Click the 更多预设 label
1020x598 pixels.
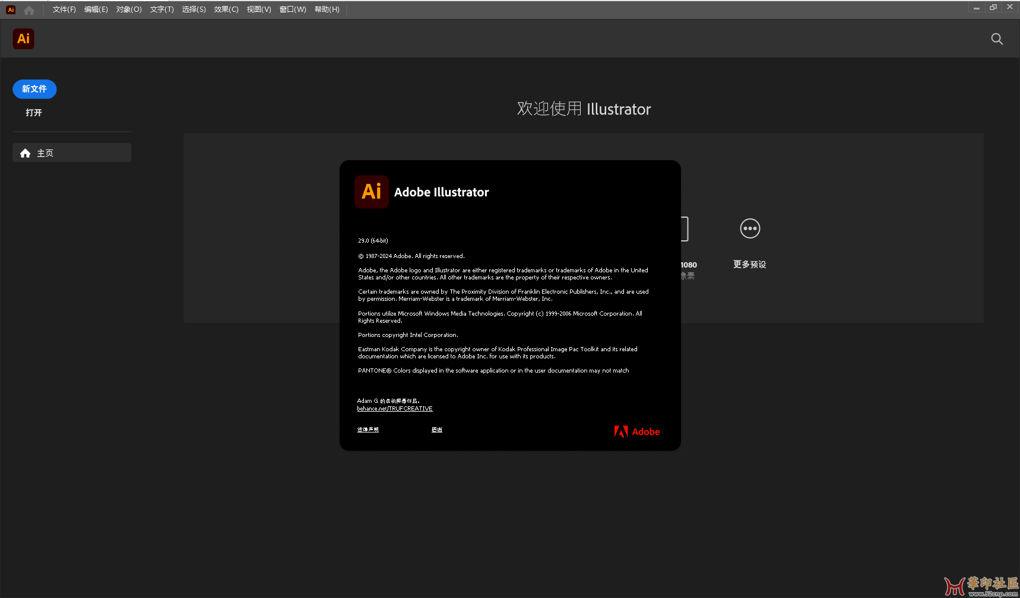(x=750, y=265)
